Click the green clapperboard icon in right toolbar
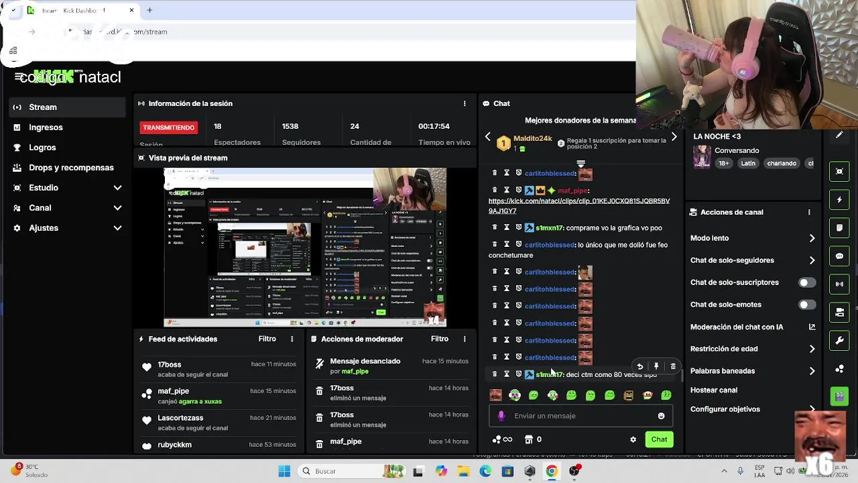The height and width of the screenshot is (483, 858). click(x=839, y=396)
